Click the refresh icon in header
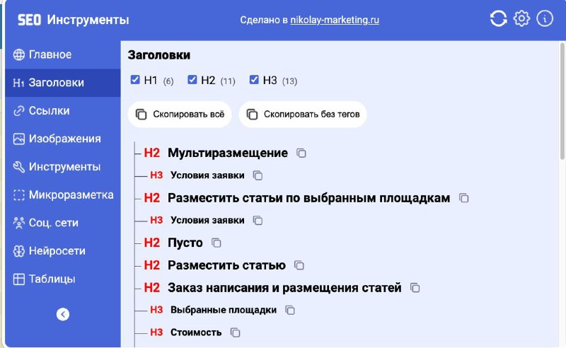This screenshot has width=566, height=348. click(498, 18)
